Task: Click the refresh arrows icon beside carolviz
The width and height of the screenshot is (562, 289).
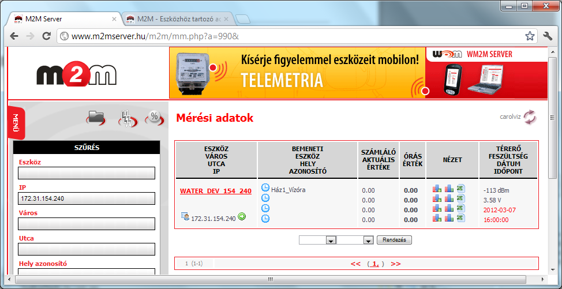Action: tap(530, 117)
